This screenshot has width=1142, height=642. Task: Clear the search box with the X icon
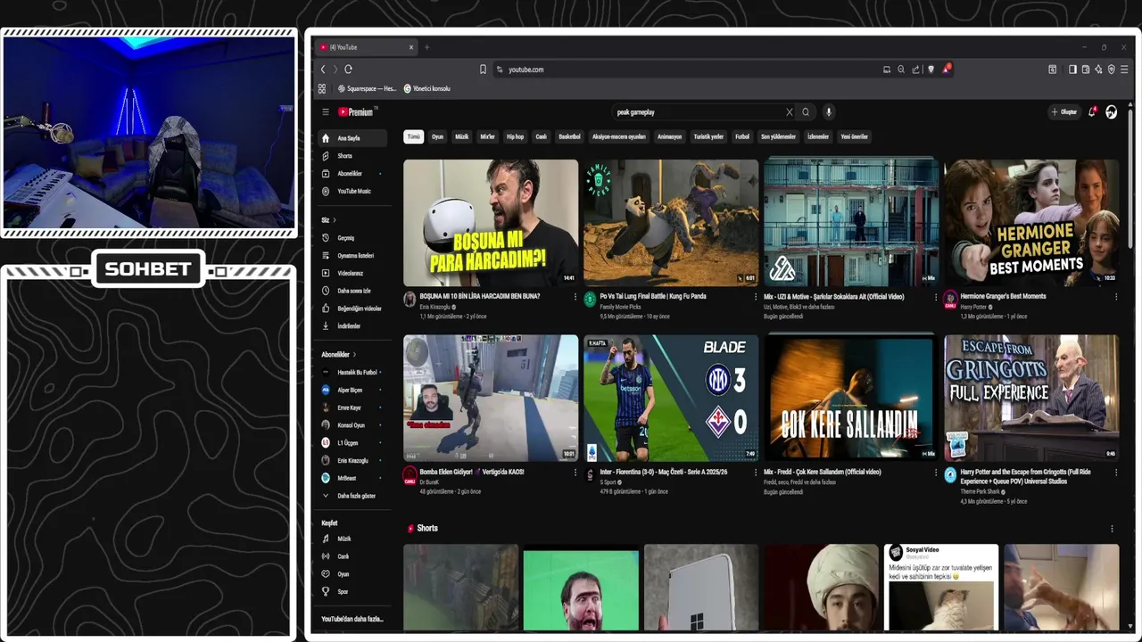coord(789,112)
